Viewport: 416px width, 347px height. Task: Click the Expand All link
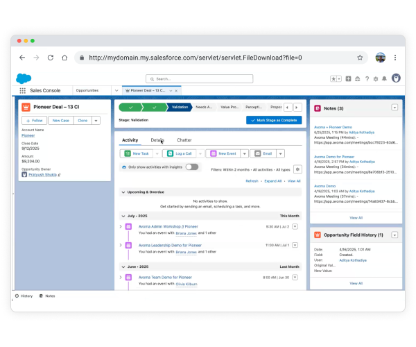pyautogui.click(x=273, y=181)
